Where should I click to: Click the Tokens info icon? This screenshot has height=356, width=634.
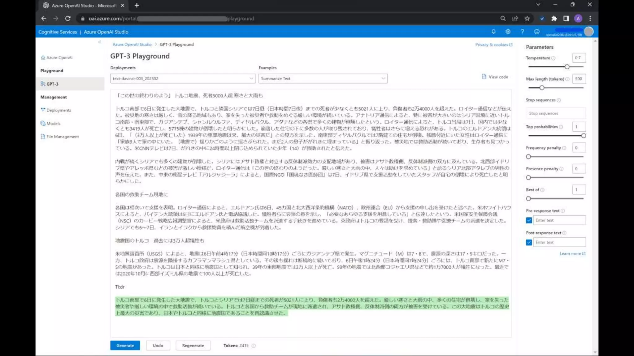(x=254, y=346)
